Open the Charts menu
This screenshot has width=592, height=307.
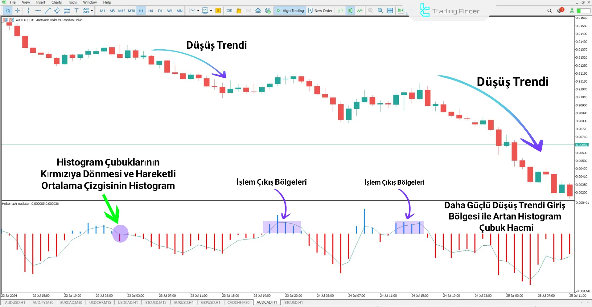(56, 2)
